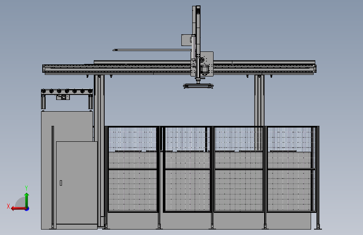Select the rightmost safety fence mesh panel
Image resolution: width=363 pixels, height=235 pixels.
click(291, 169)
